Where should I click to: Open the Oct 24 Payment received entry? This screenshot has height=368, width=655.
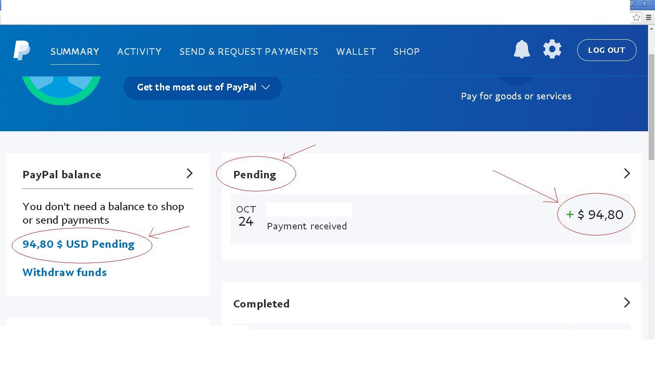coord(431,219)
